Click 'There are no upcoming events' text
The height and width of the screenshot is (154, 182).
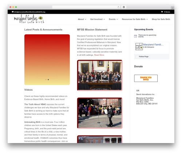(x=147, y=36)
